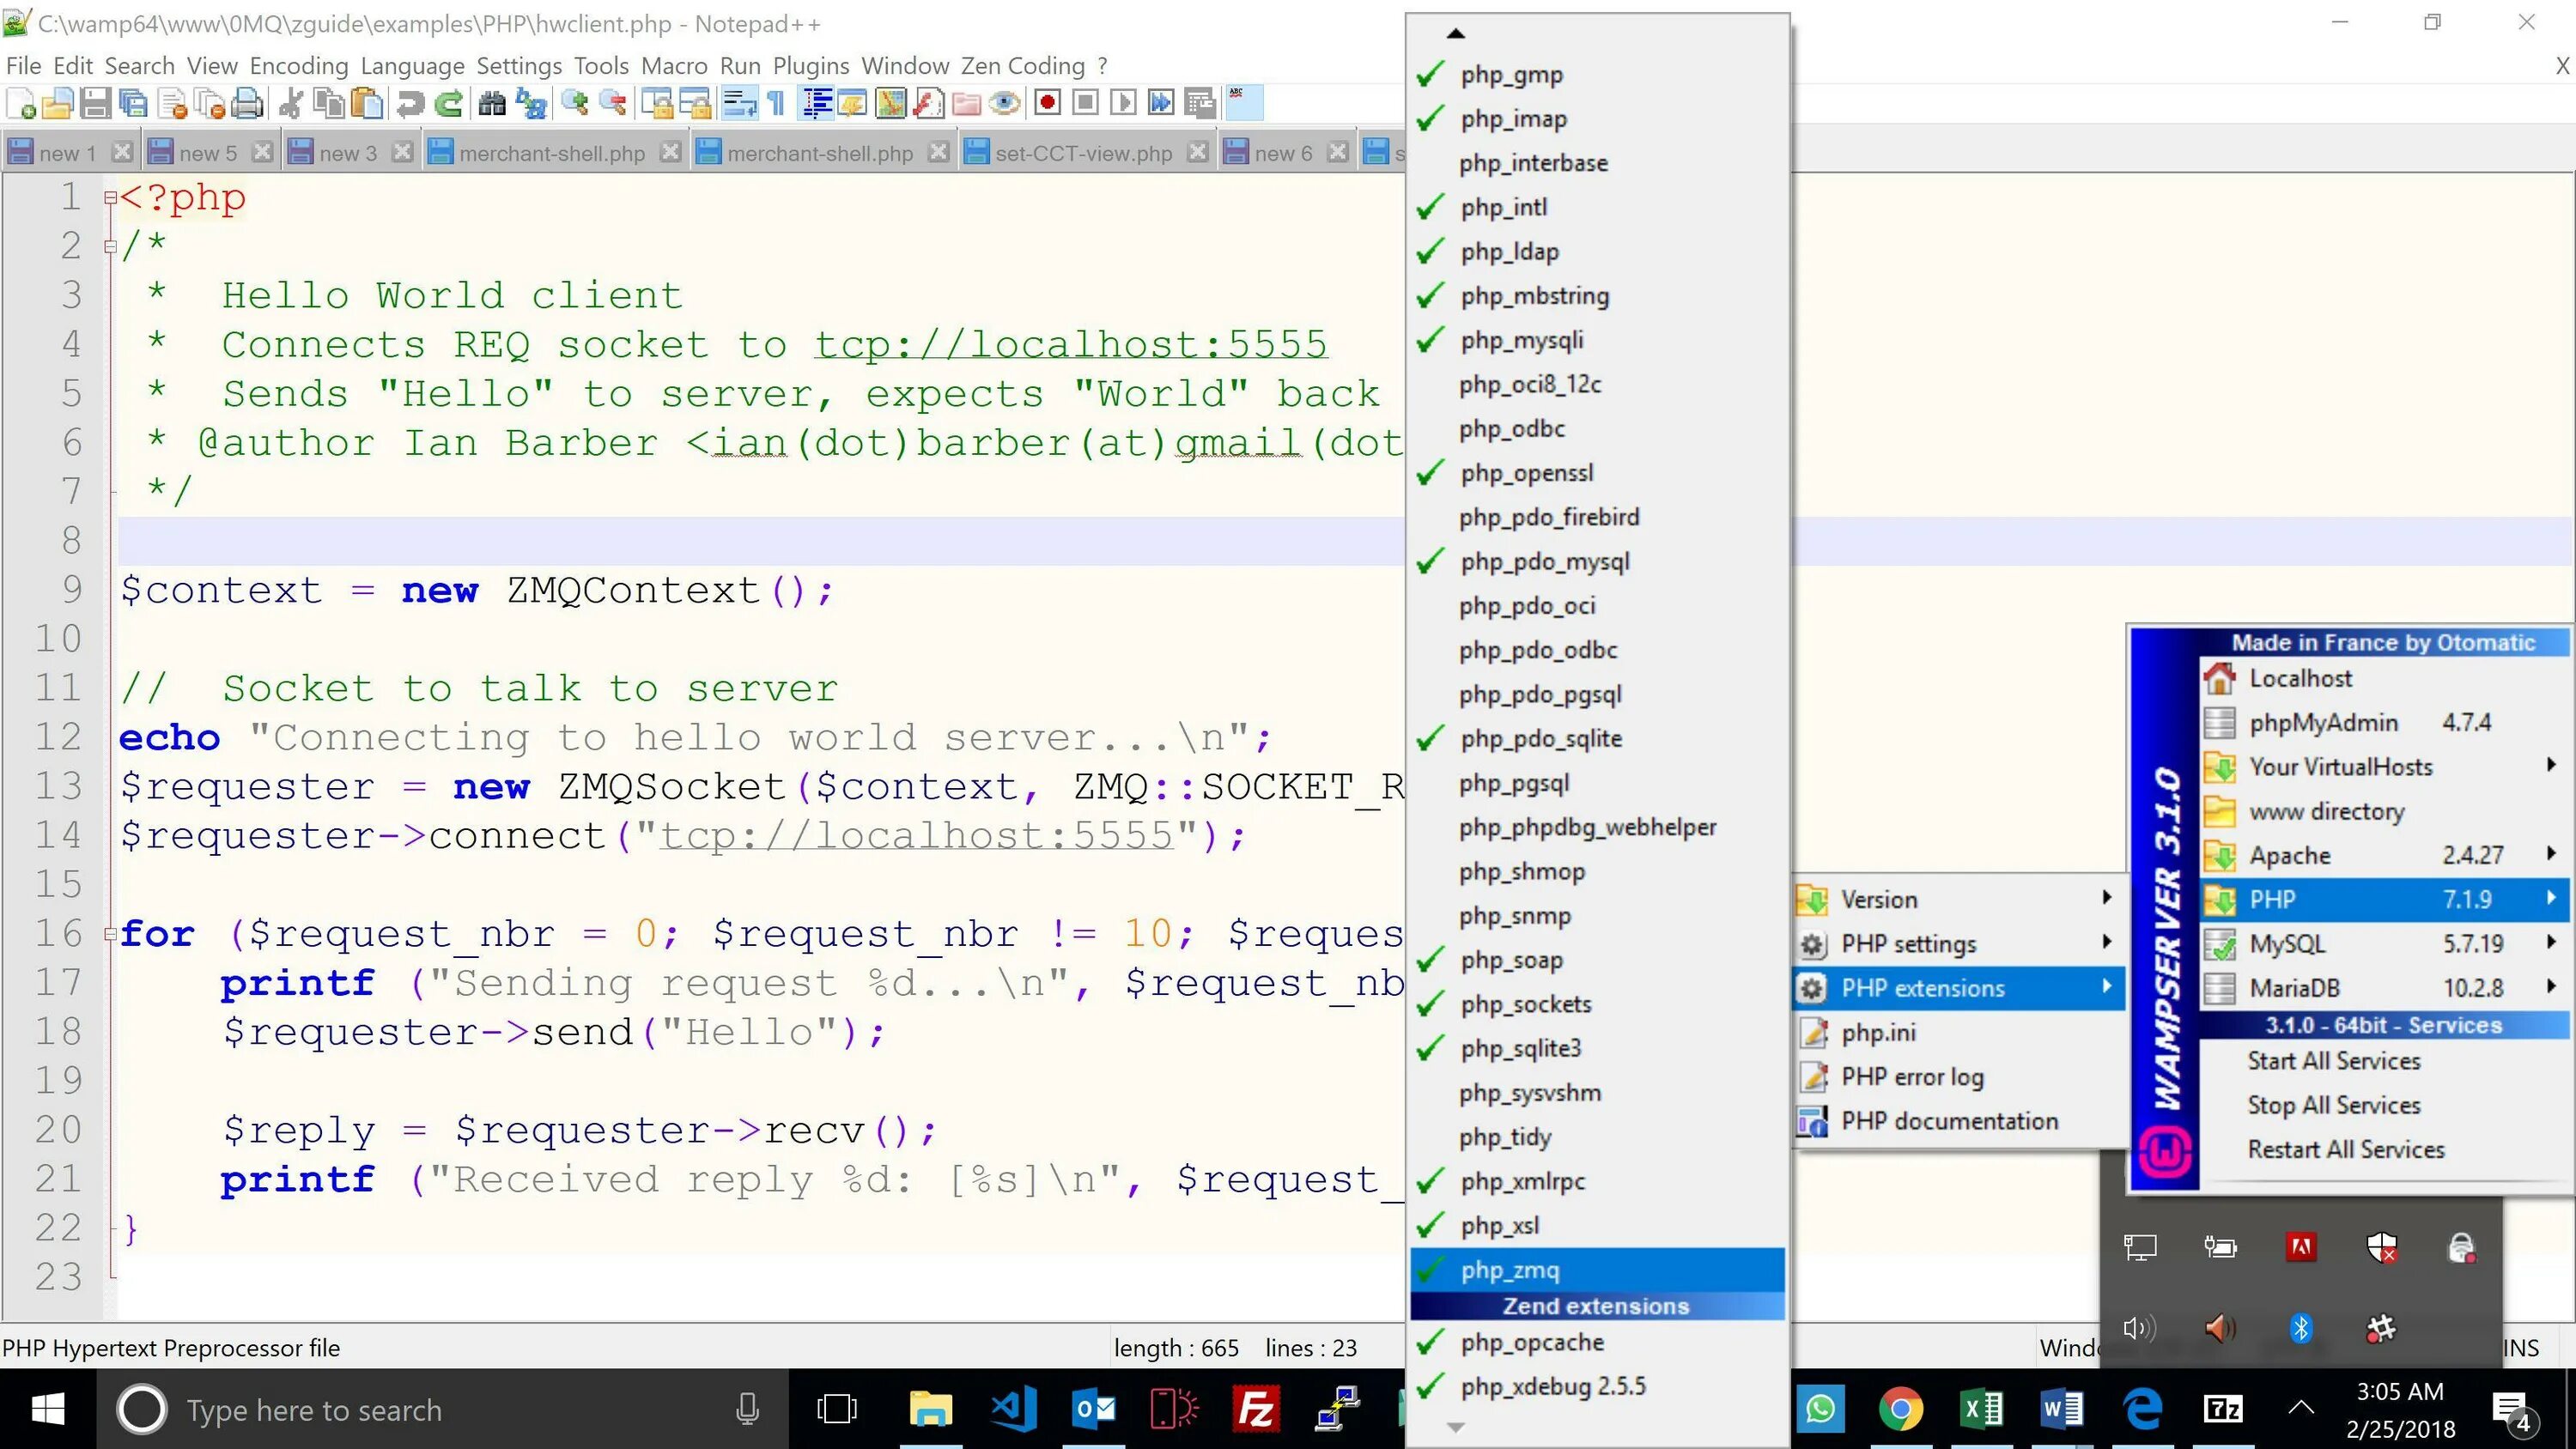The height and width of the screenshot is (1449, 2576).
Task: Enable the php_pgsql extension
Action: click(1514, 783)
